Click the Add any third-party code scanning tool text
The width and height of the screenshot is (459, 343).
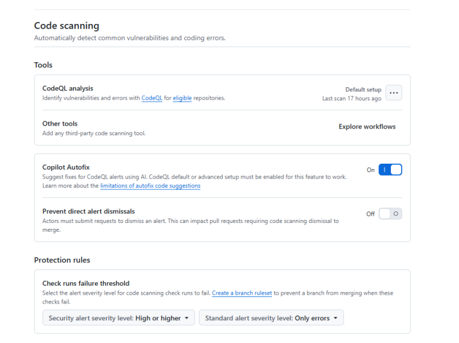coord(94,133)
